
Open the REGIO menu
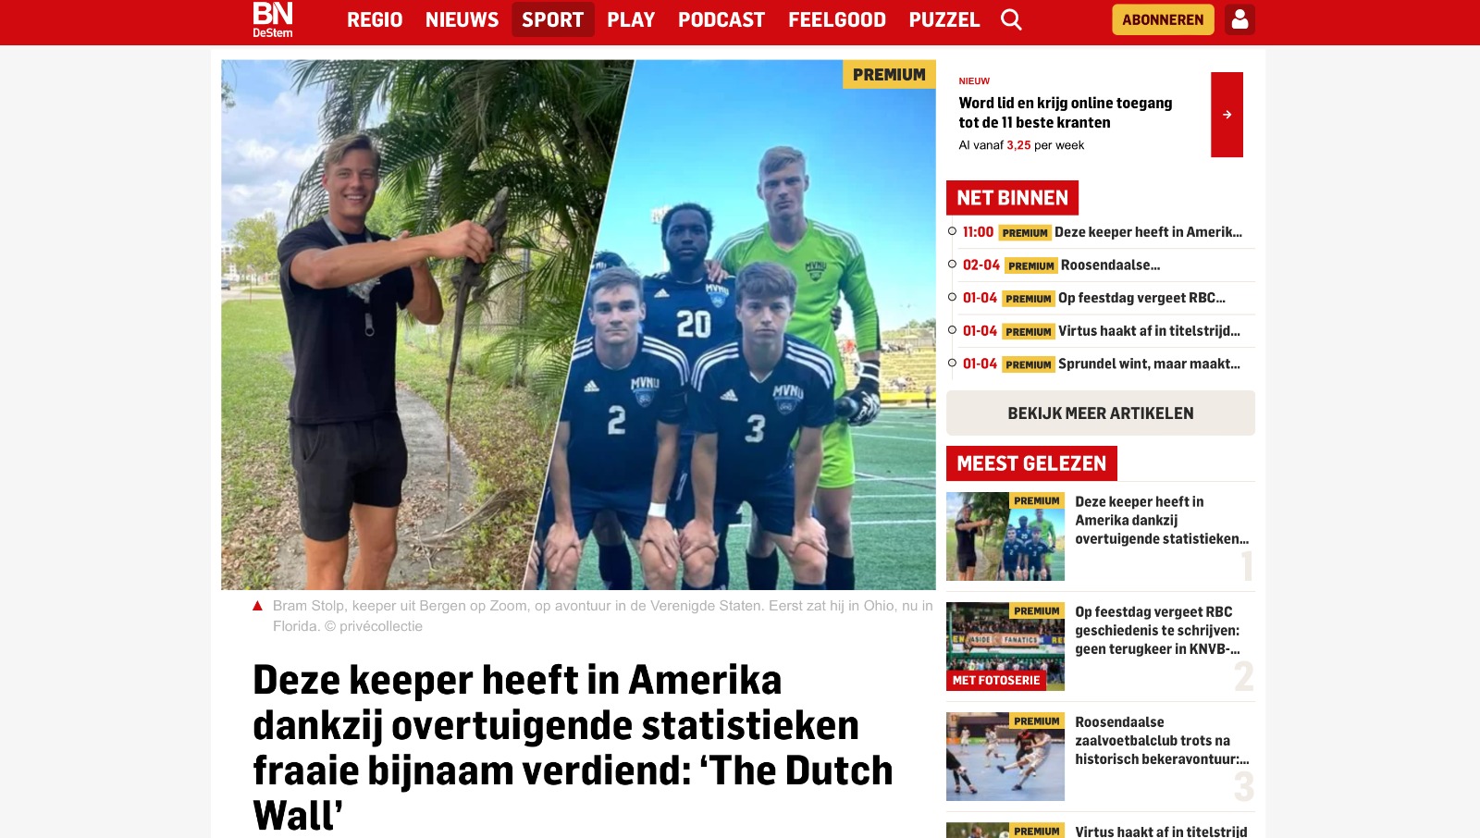pos(375,19)
